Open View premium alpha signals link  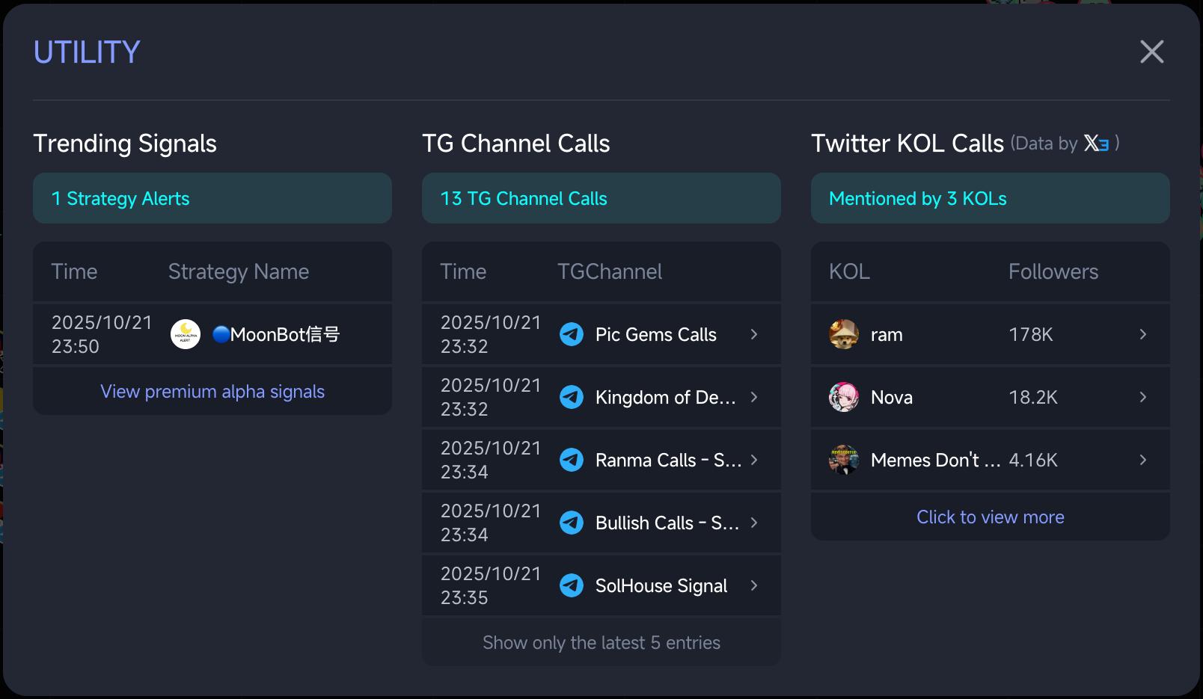212,392
